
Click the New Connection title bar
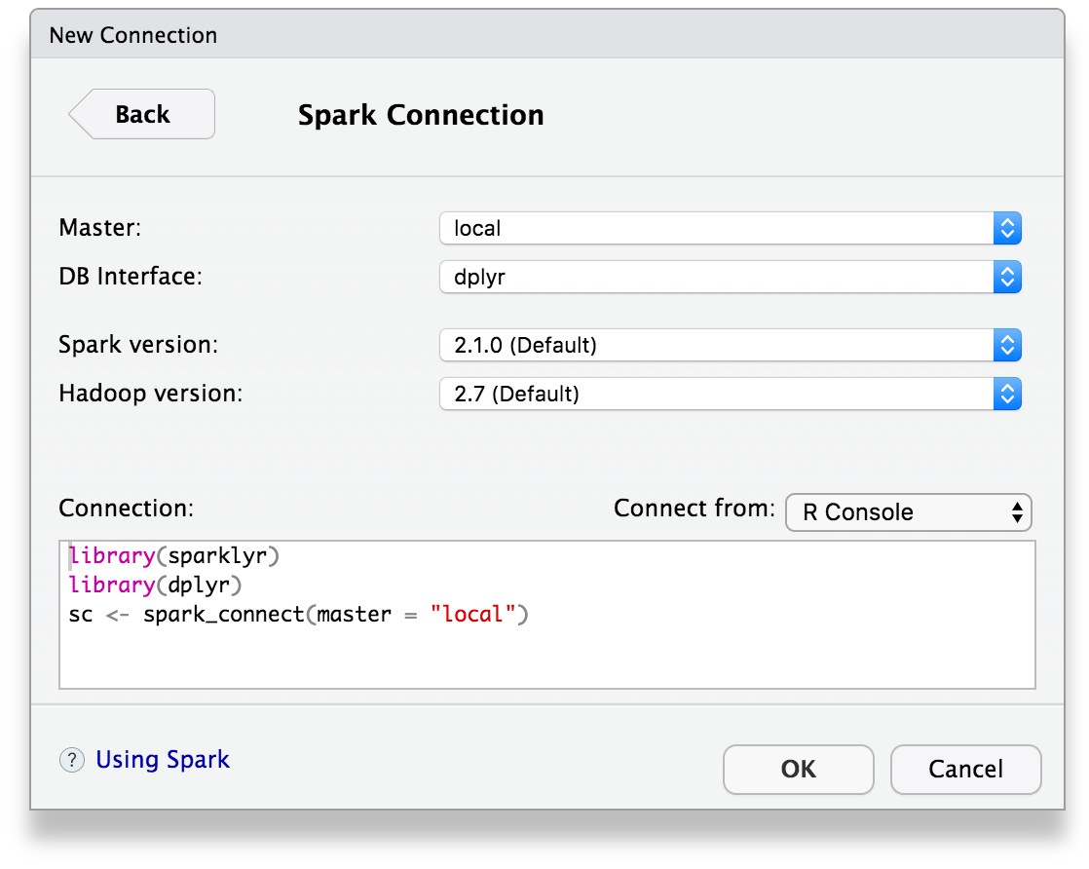pyautogui.click(x=545, y=35)
